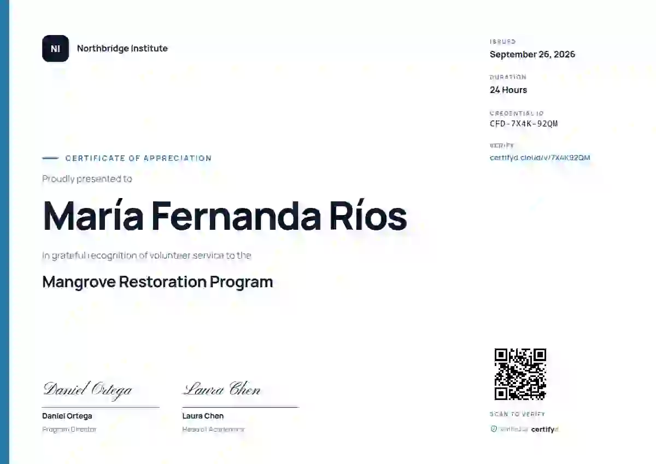Screen dimensions: 656x464
Task: Click Laura Chen's handwritten signature
Action: point(221,389)
